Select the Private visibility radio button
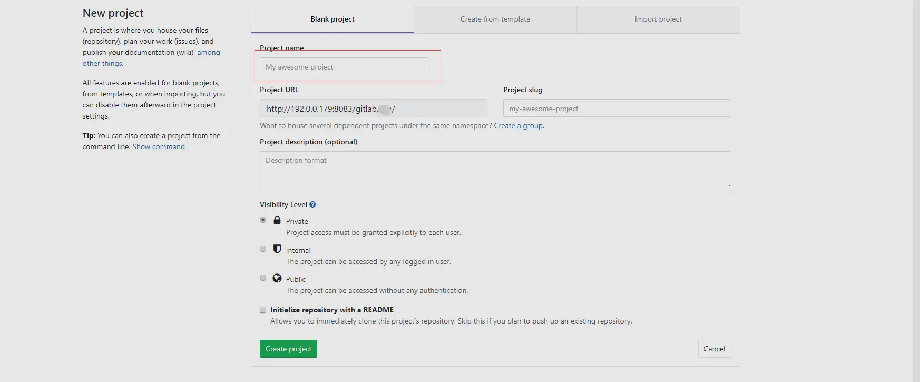 (x=263, y=220)
